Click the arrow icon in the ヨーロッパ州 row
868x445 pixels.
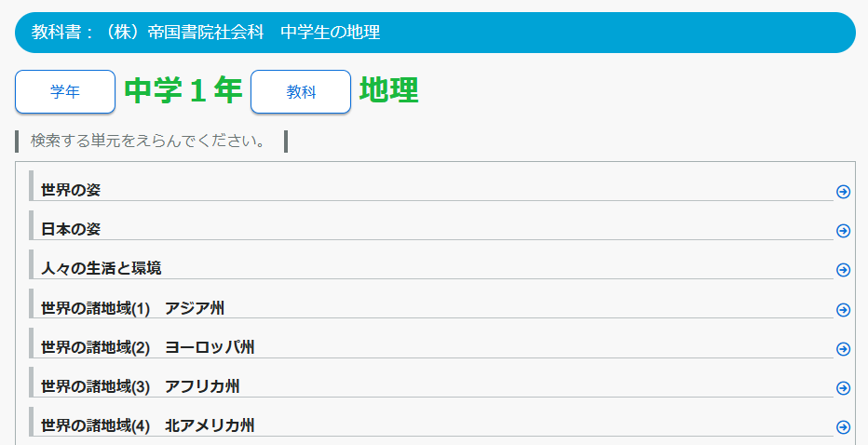click(x=843, y=349)
